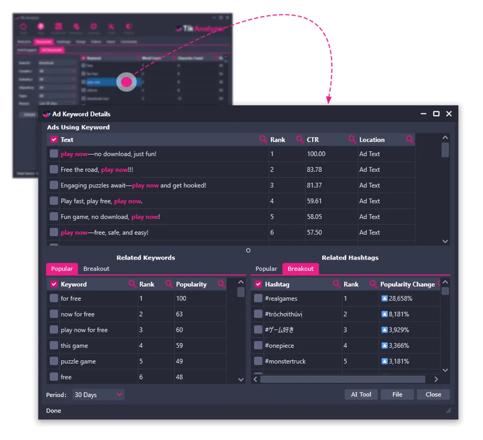Screen dimensions: 483x440
Task: Open the File button menu
Action: (397, 394)
